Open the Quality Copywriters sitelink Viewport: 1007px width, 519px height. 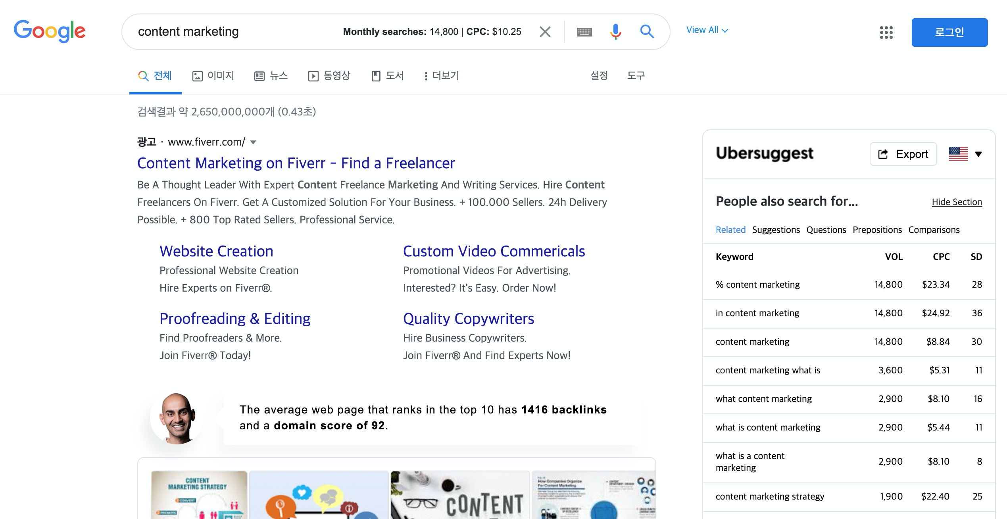(469, 319)
